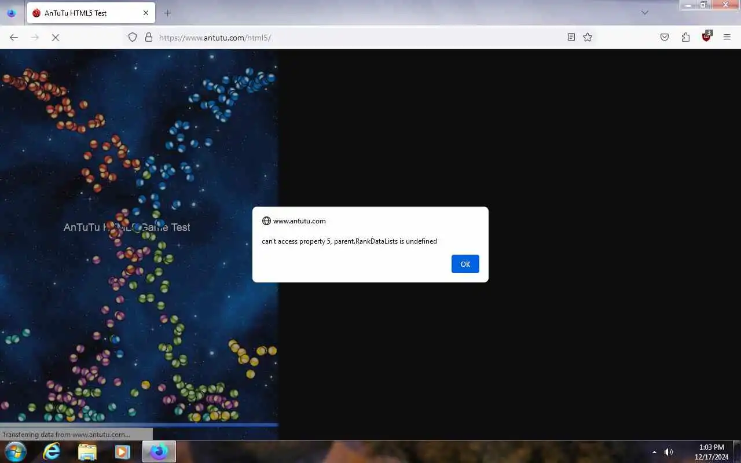The height and width of the screenshot is (463, 741).
Task: Show hidden system tray icons arrow
Action: pyautogui.click(x=654, y=452)
